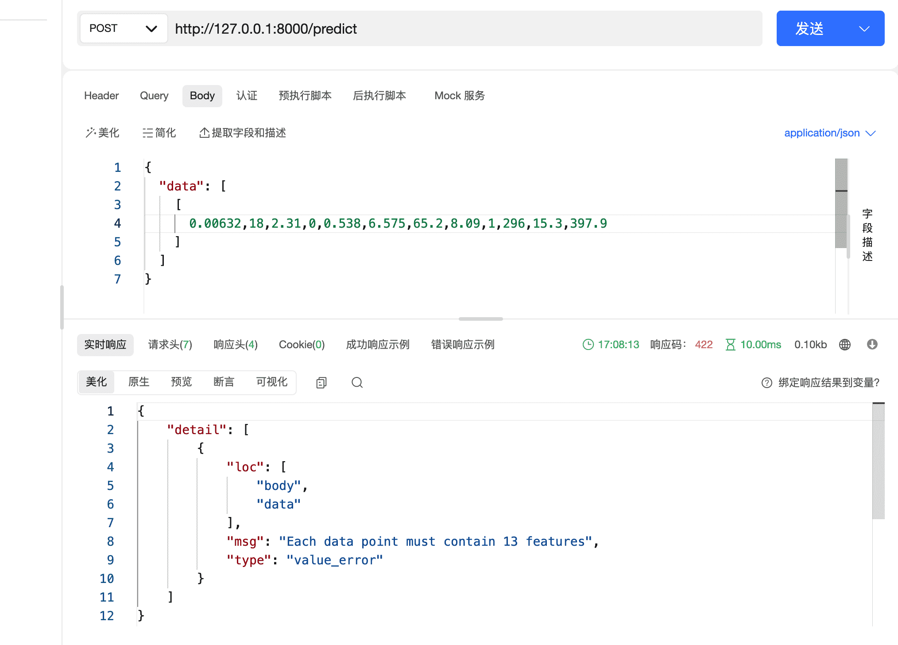Click the response code 422
The width and height of the screenshot is (898, 645).
(704, 345)
